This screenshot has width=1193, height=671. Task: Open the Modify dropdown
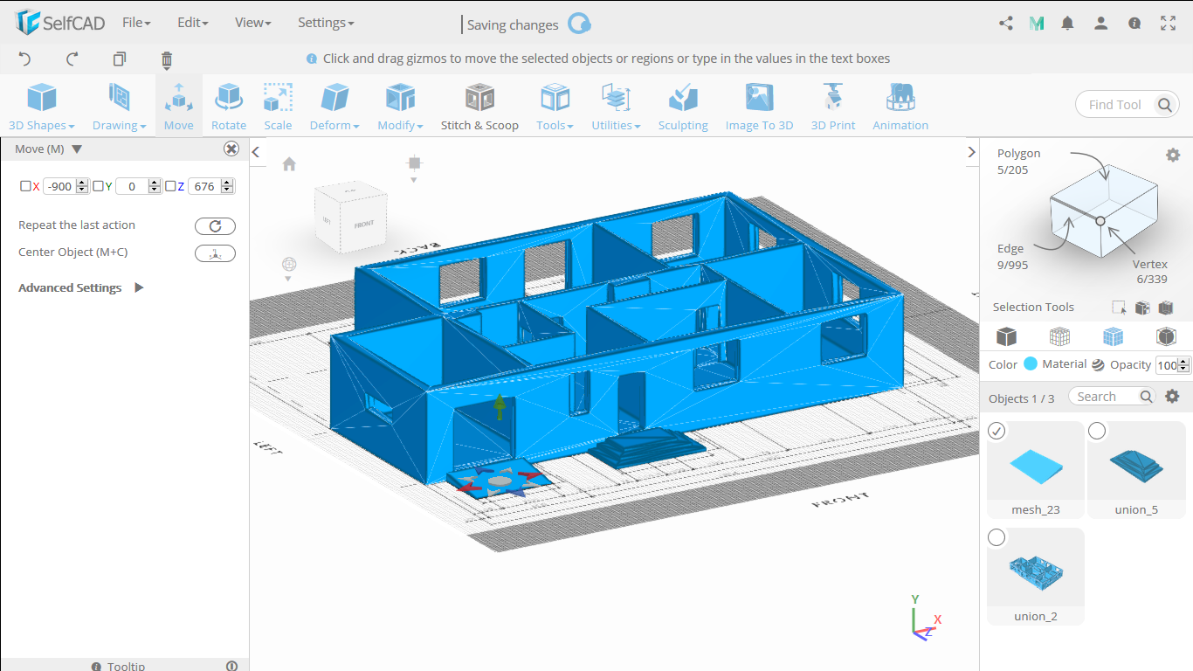tap(400, 107)
